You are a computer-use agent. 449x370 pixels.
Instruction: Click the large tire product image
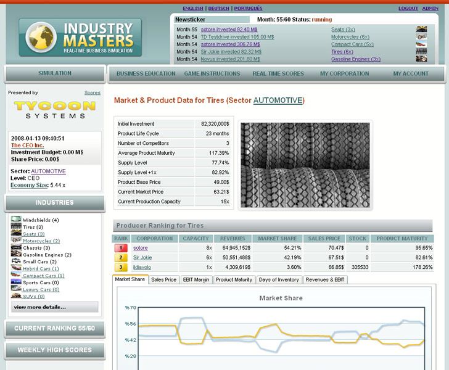click(x=305, y=165)
